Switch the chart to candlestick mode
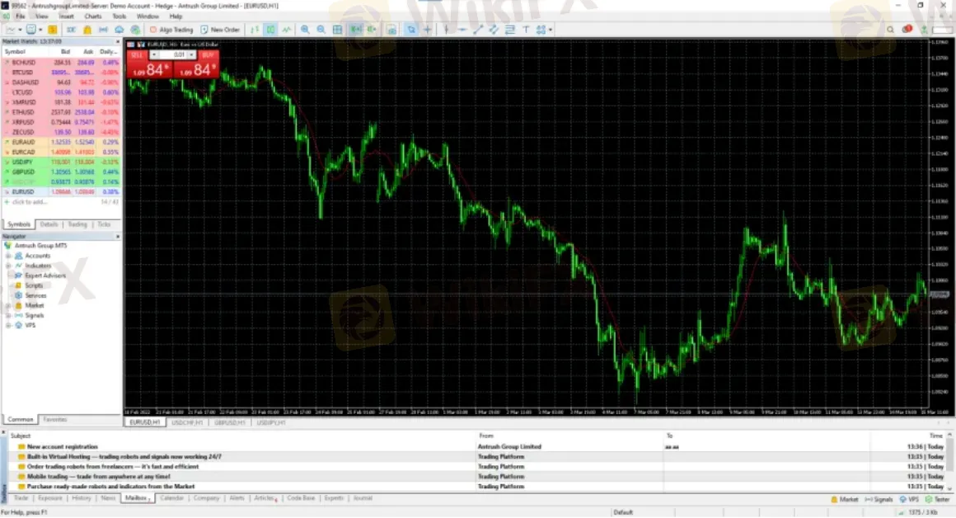956x518 pixels. click(x=270, y=30)
